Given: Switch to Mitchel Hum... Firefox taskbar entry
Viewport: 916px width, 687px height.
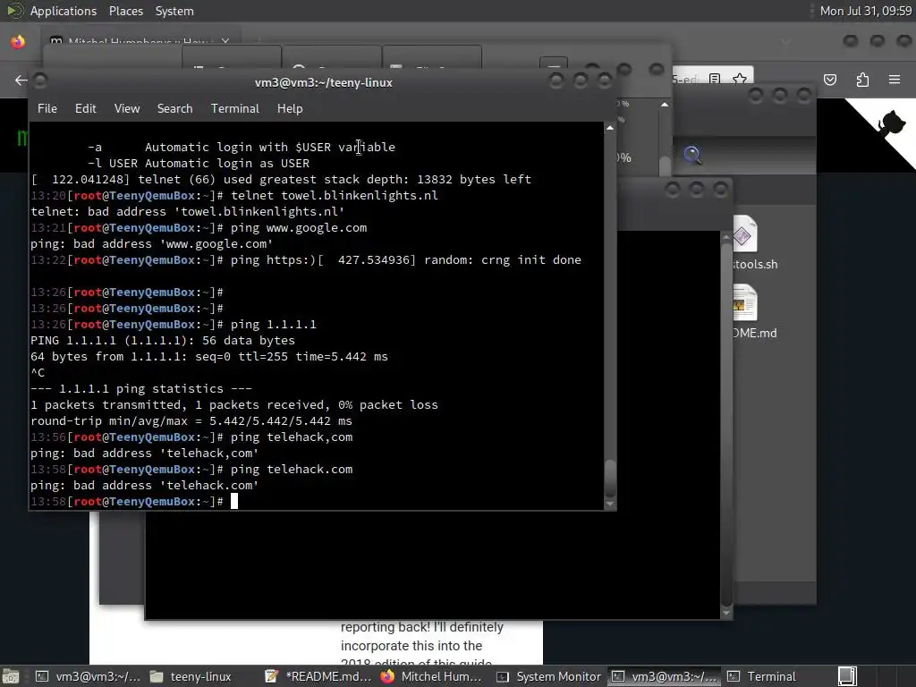Looking at the screenshot, I should click(431, 676).
